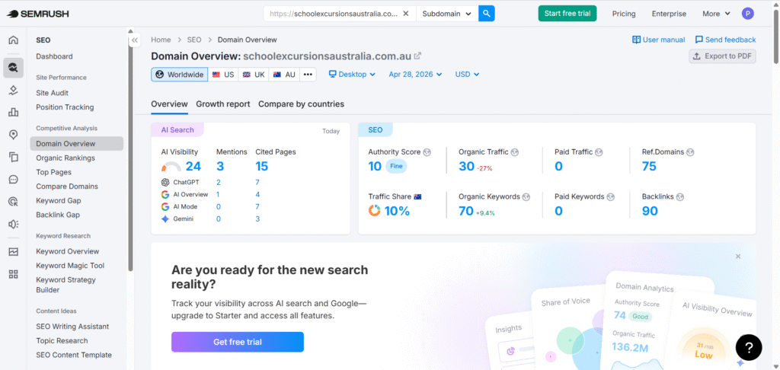Screen dimensions: 780x370
Task: Open Organic Rankings in sidebar
Action: point(66,158)
